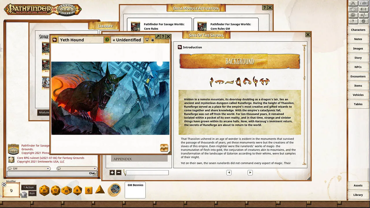Toggle the lock icon on Yeth Hound window

pyautogui.click(x=153, y=40)
